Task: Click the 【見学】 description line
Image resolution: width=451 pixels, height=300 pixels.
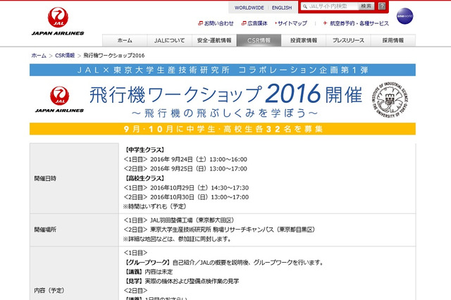Action: pyautogui.click(x=181, y=281)
